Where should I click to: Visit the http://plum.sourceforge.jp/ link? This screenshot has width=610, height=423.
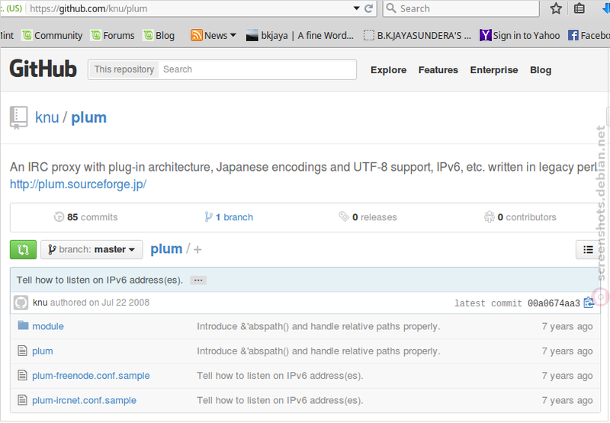coord(79,184)
